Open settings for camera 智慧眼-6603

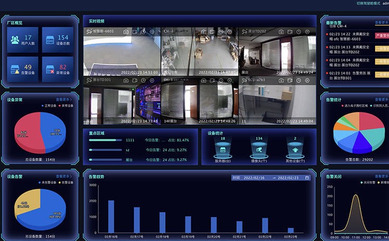coord(152,32)
